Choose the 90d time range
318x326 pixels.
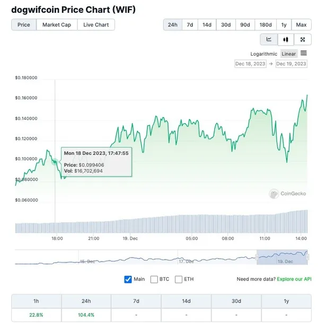point(245,25)
